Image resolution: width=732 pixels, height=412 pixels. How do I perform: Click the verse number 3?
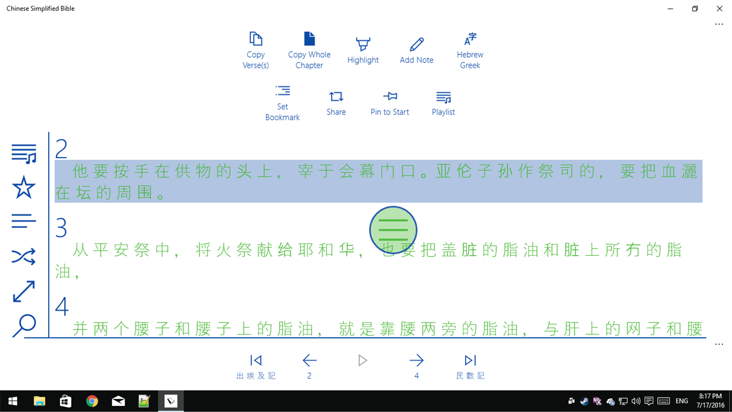pos(62,228)
